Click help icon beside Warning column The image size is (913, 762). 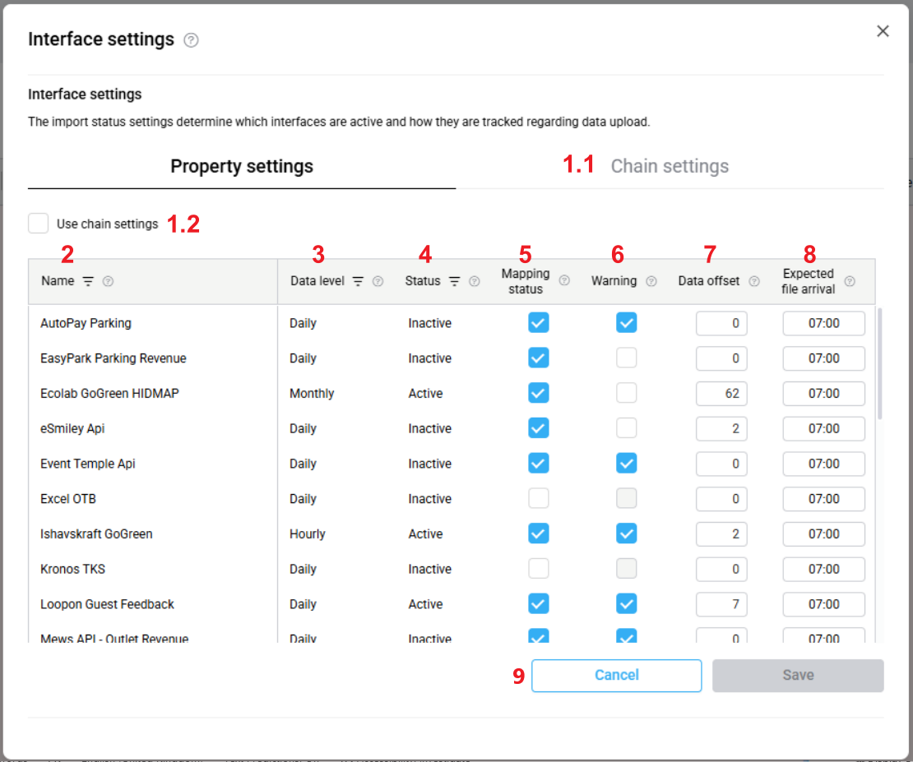[651, 281]
